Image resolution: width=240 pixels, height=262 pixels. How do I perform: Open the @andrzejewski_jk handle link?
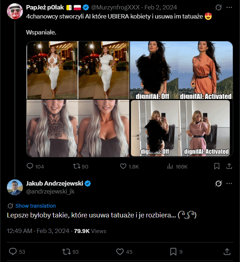[50, 191]
